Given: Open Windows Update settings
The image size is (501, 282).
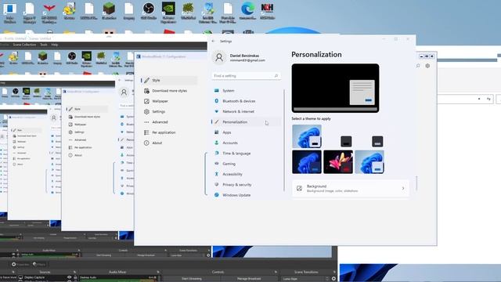Looking at the screenshot, I should pos(246,195).
